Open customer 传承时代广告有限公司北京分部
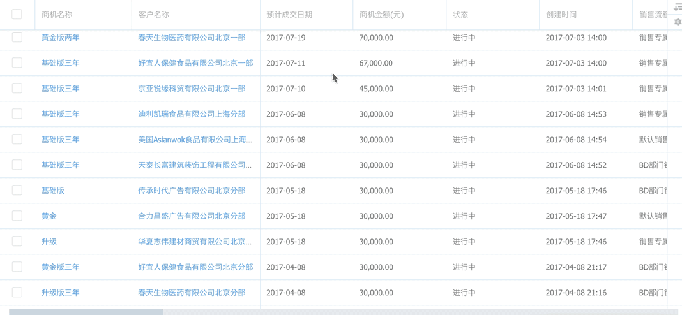This screenshot has height=315, width=682. [192, 191]
